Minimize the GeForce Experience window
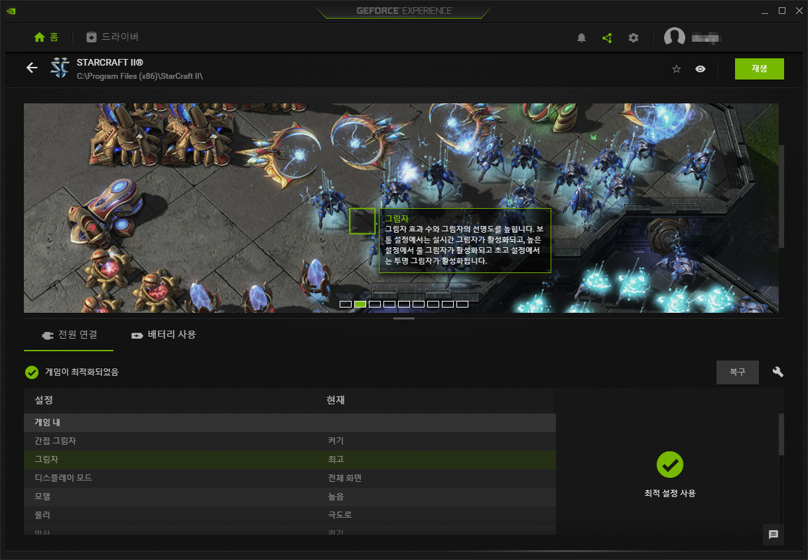Image resolution: width=808 pixels, height=560 pixels. (x=765, y=11)
